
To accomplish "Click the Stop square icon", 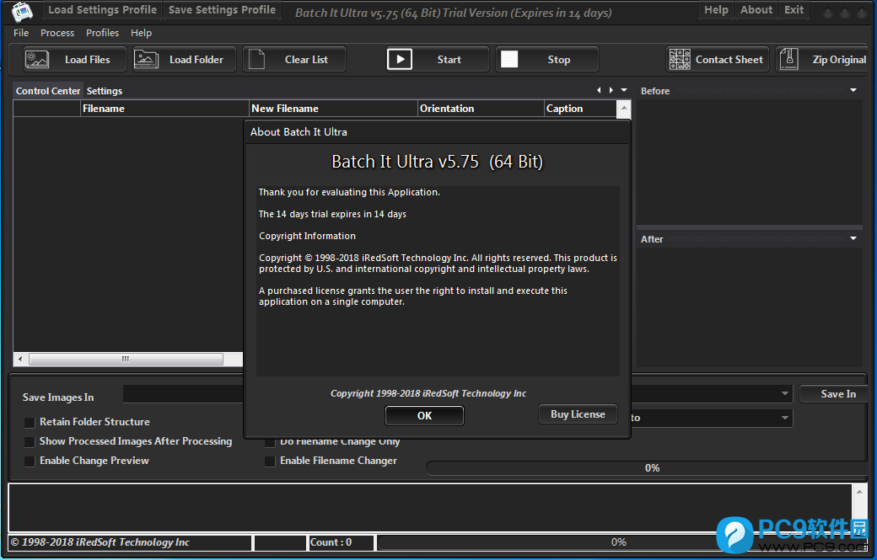I will 509,59.
